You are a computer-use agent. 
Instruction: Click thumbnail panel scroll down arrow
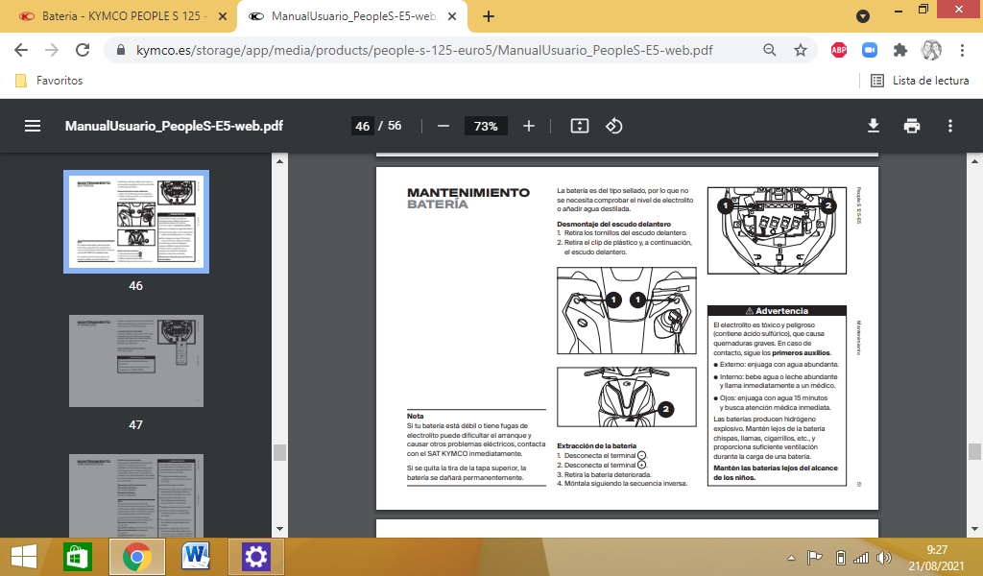pyautogui.click(x=279, y=529)
